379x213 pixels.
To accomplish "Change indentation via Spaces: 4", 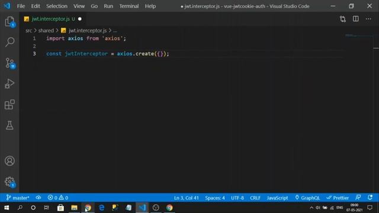I will [x=215, y=198].
